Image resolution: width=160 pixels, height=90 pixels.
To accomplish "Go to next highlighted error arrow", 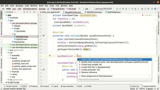I will coord(156,15).
